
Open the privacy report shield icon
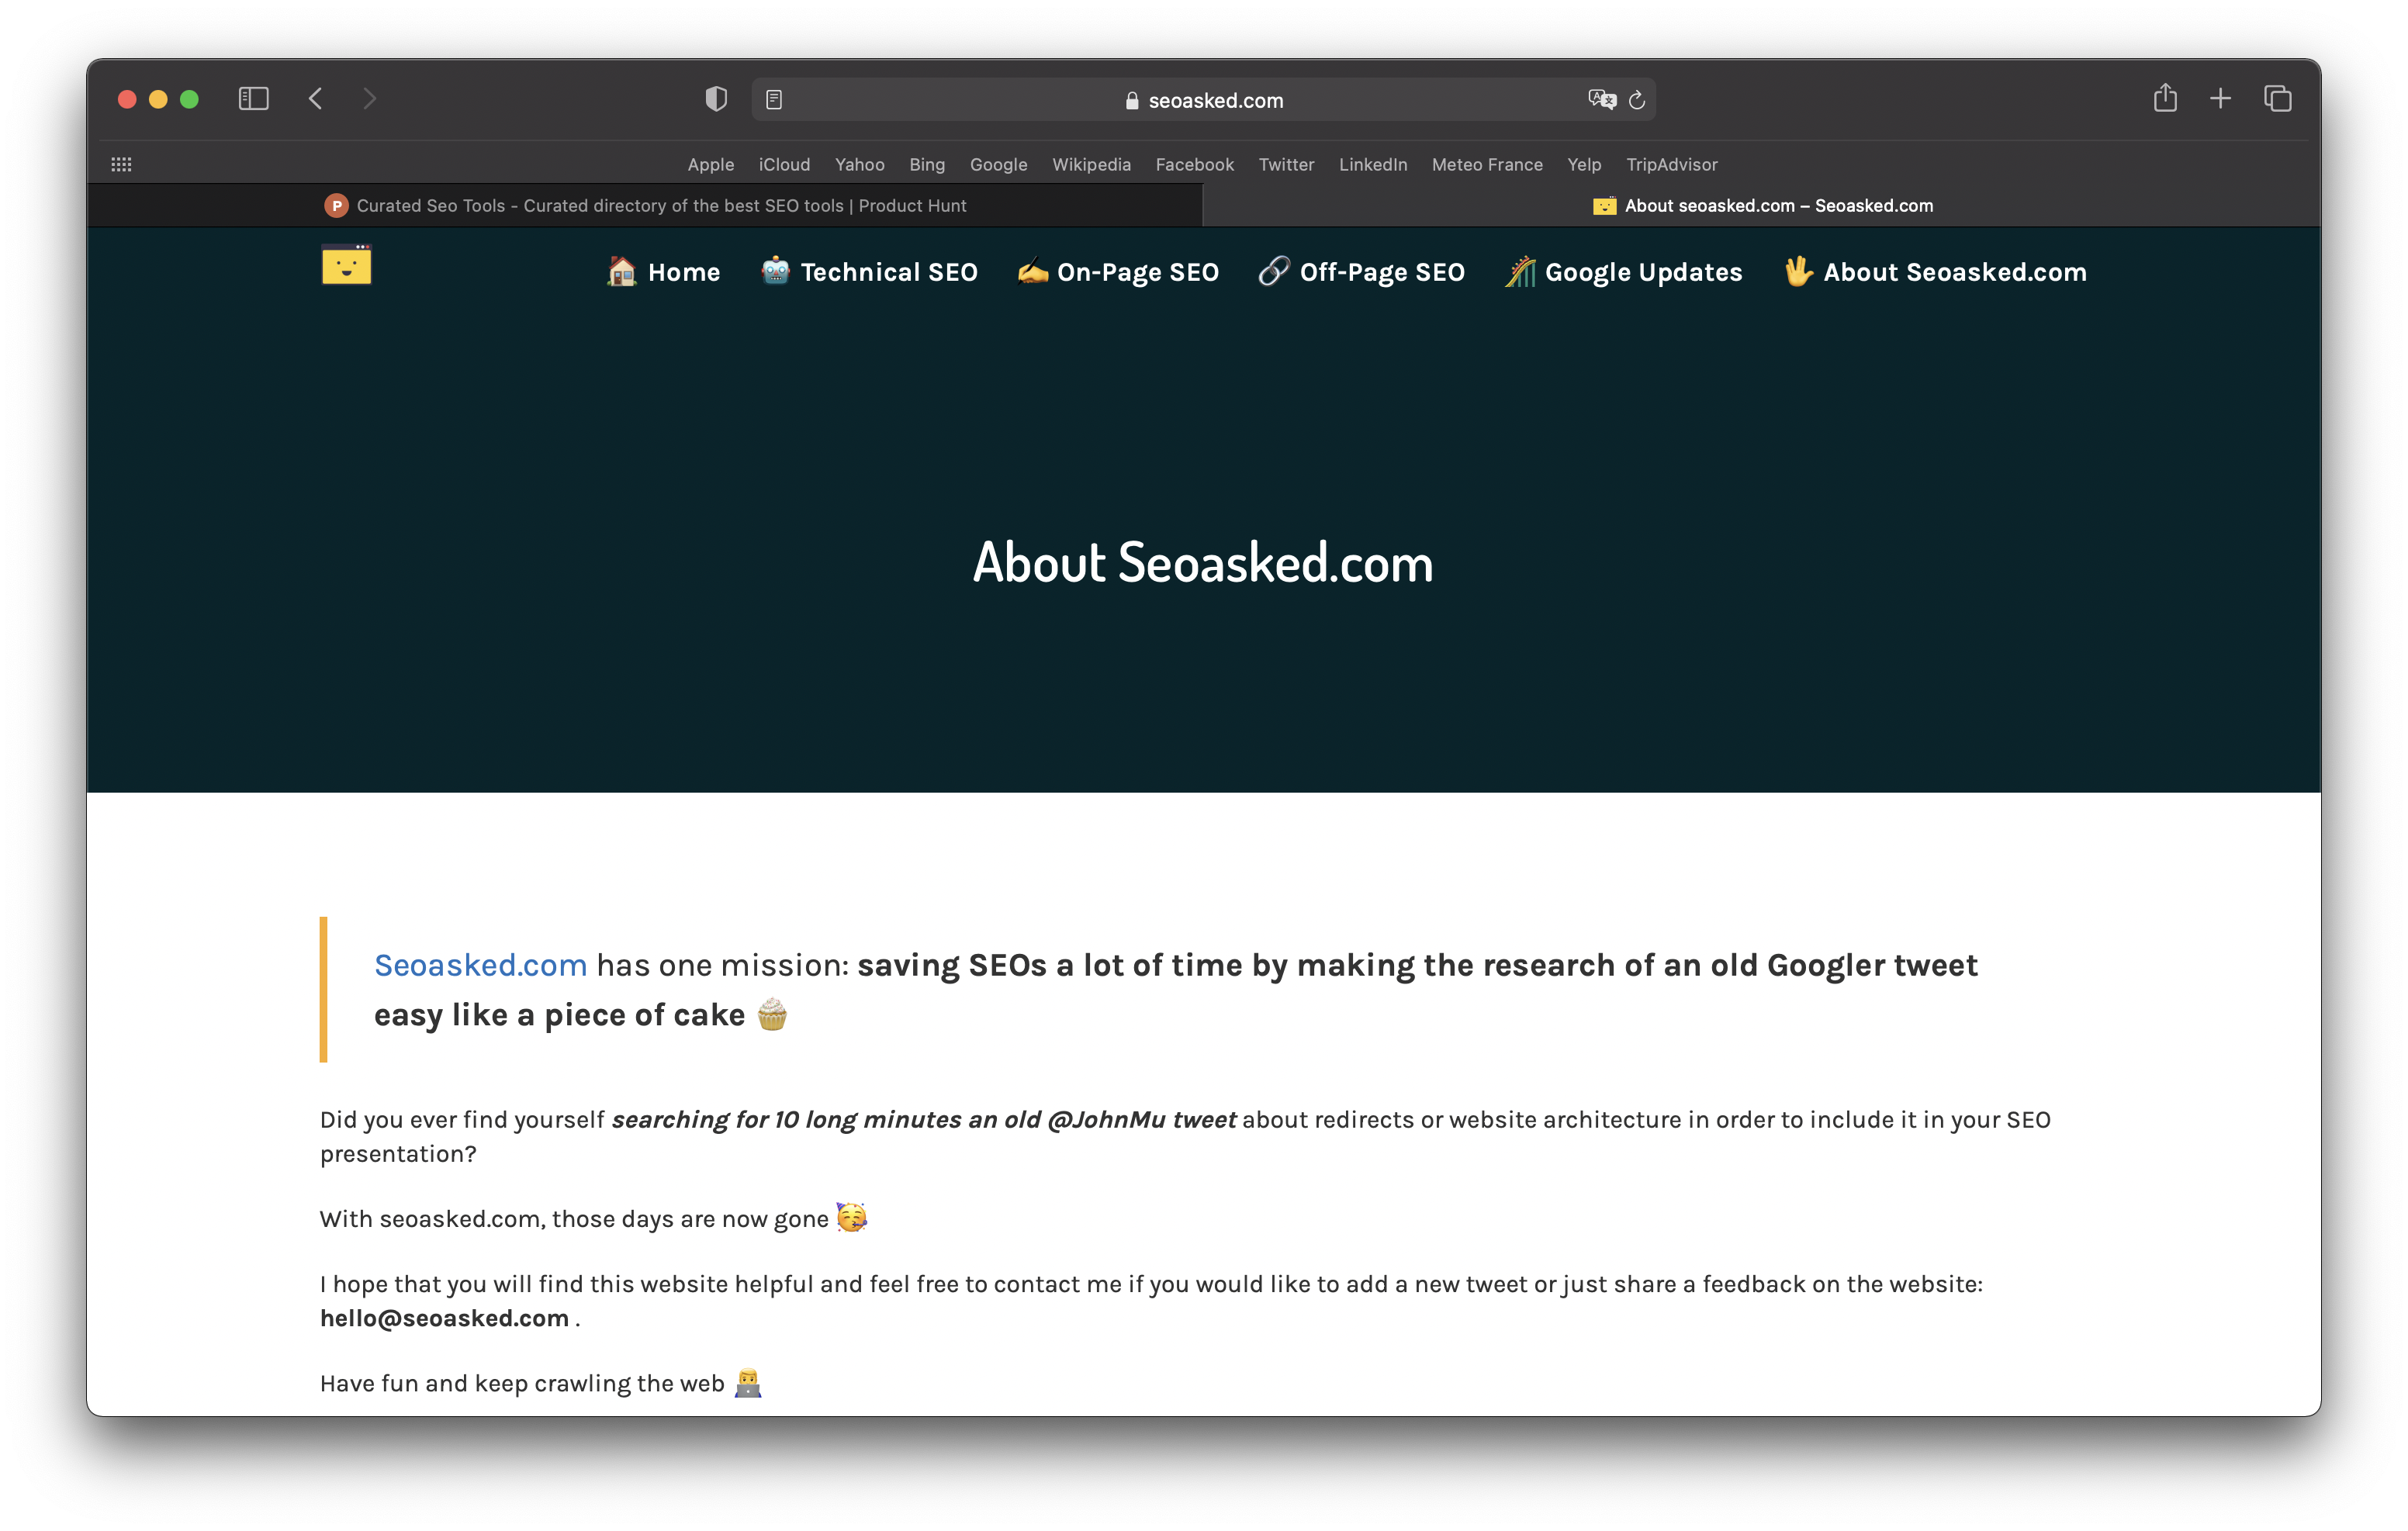(715, 99)
